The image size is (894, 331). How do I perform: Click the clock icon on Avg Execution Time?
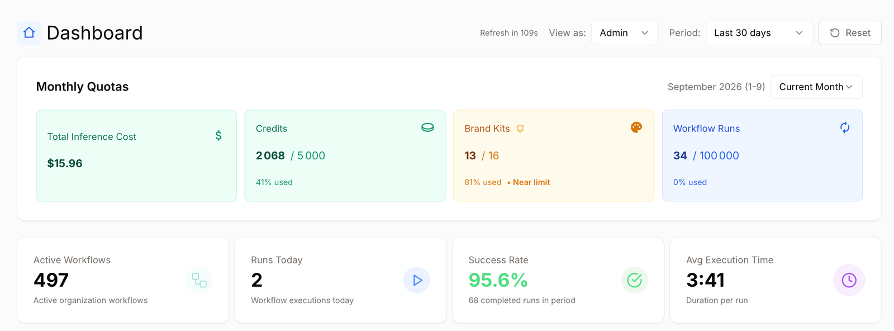click(x=849, y=280)
